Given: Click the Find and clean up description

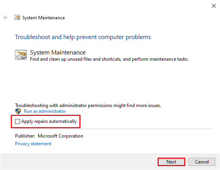Looking at the screenshot, I should (x=109, y=59).
